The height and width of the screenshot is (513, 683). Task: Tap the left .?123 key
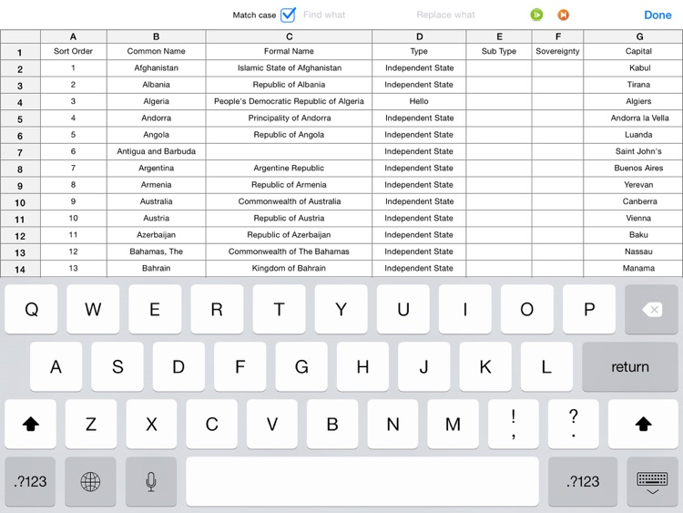pos(30,482)
